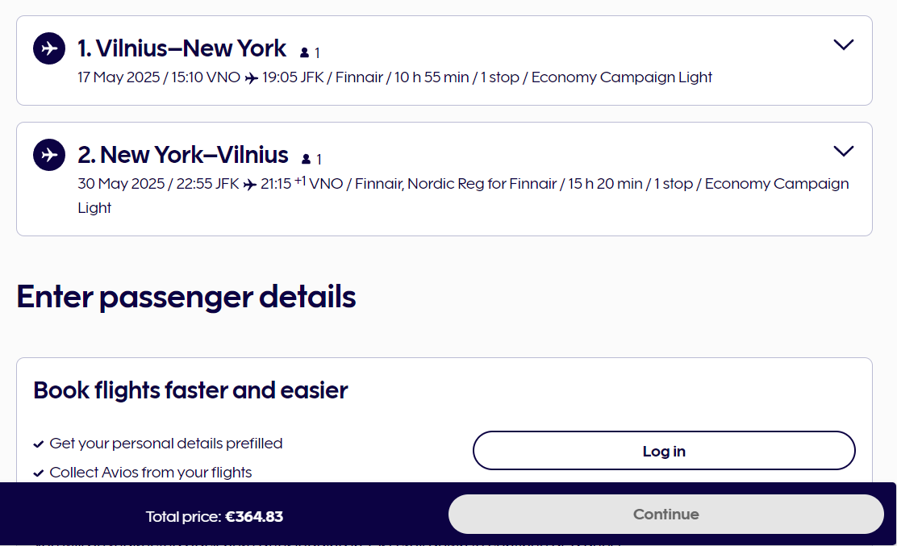Click the Book flights faster and easier heading
This screenshot has height=546, width=897.
click(x=190, y=390)
